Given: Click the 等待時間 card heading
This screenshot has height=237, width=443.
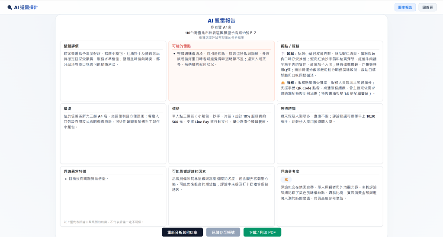Looking at the screenshot, I should click(288, 109).
